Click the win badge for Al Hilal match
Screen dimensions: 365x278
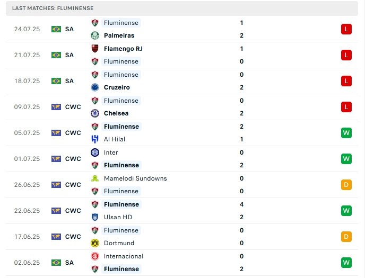[x=346, y=133]
